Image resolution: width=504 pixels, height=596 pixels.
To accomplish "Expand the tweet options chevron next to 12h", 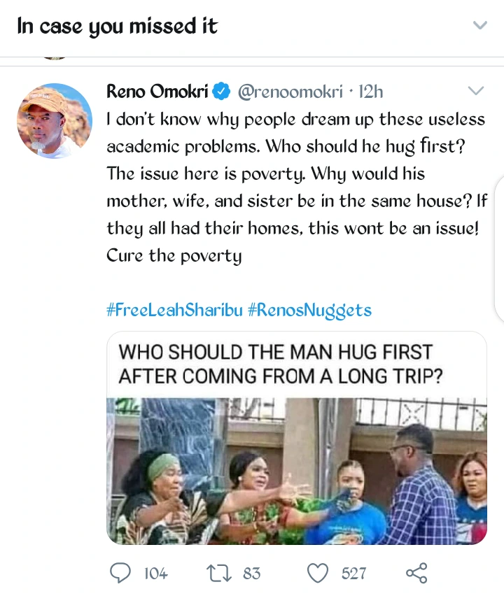I will [x=475, y=91].
